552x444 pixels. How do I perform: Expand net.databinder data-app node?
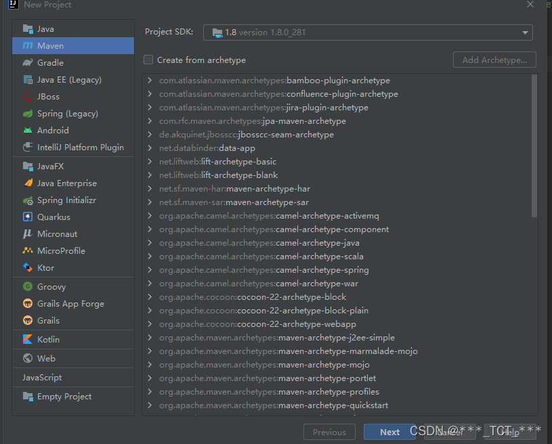(x=150, y=148)
